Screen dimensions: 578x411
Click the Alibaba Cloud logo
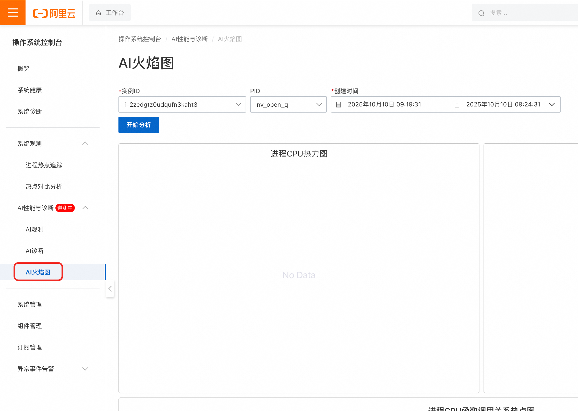pos(54,13)
